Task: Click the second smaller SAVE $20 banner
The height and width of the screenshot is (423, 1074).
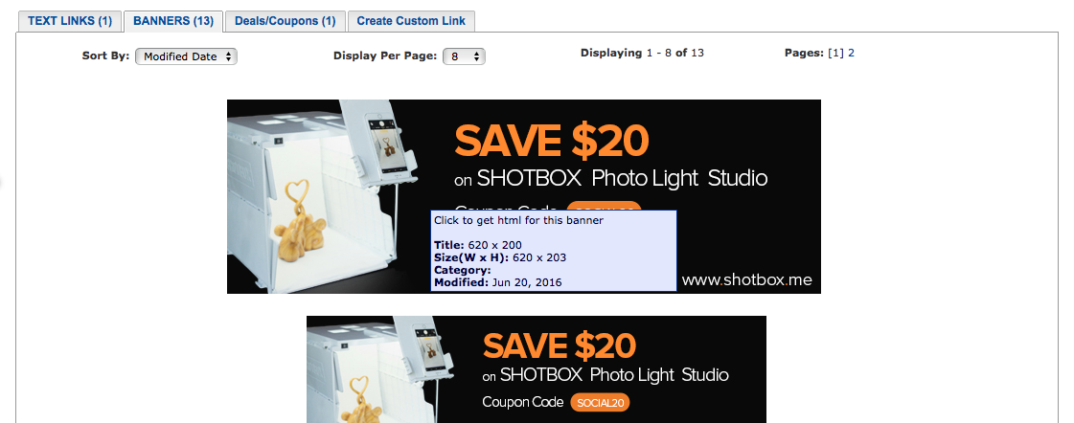Action: [537, 368]
